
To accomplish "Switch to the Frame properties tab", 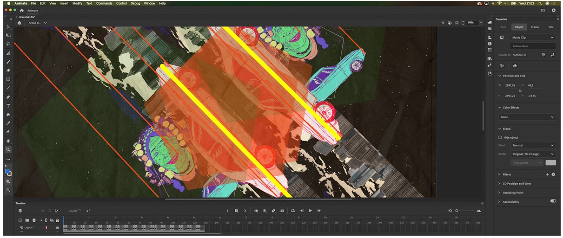I will pos(535,27).
